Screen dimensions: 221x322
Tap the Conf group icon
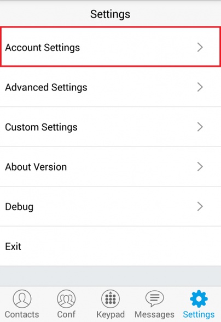point(66,299)
